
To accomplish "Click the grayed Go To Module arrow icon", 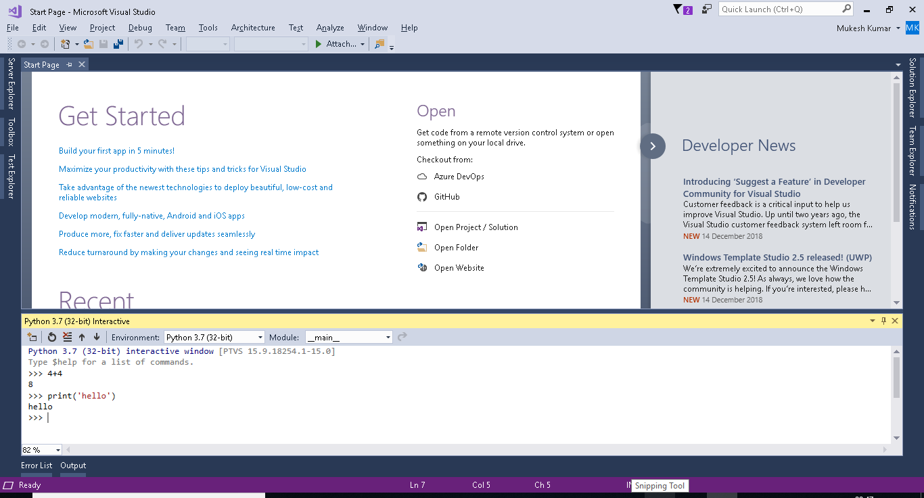I will (402, 337).
